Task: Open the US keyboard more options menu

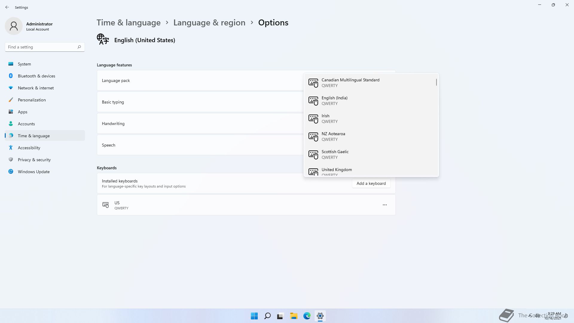Action: (384, 205)
